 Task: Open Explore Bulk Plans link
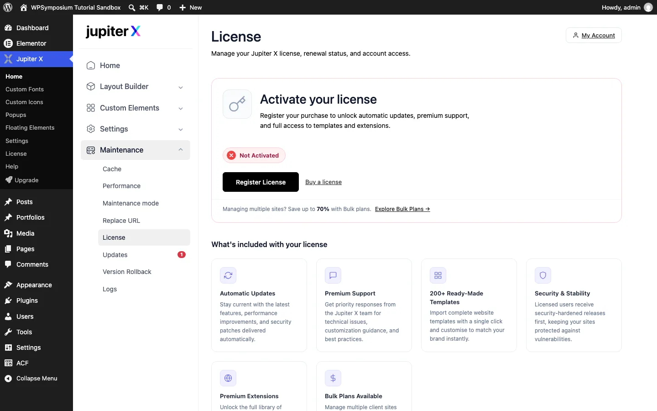tap(402, 209)
